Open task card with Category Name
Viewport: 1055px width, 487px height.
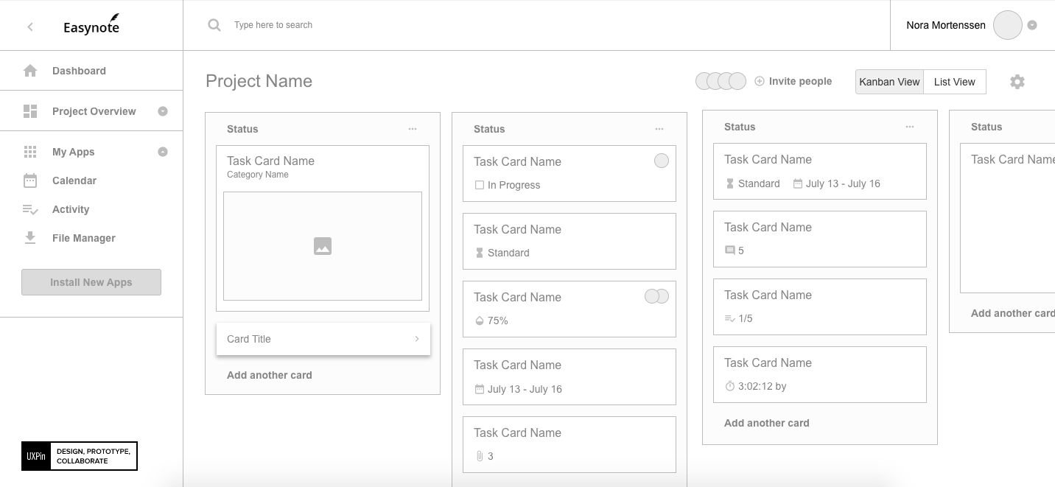point(323,228)
